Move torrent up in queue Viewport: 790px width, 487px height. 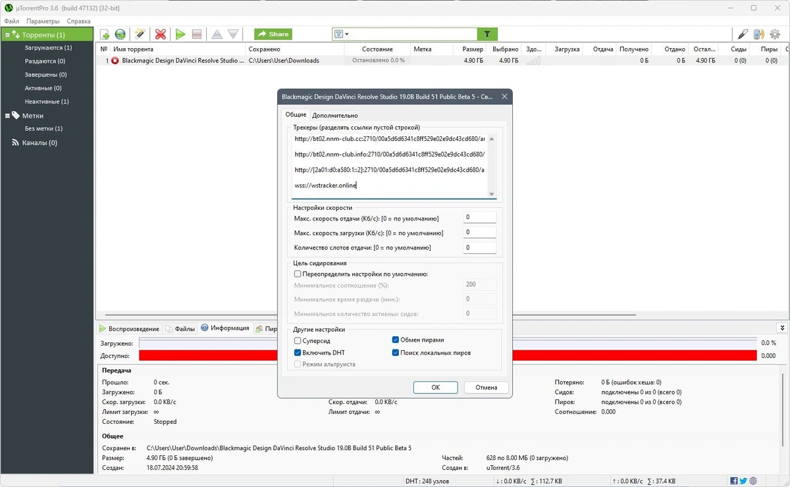click(217, 34)
